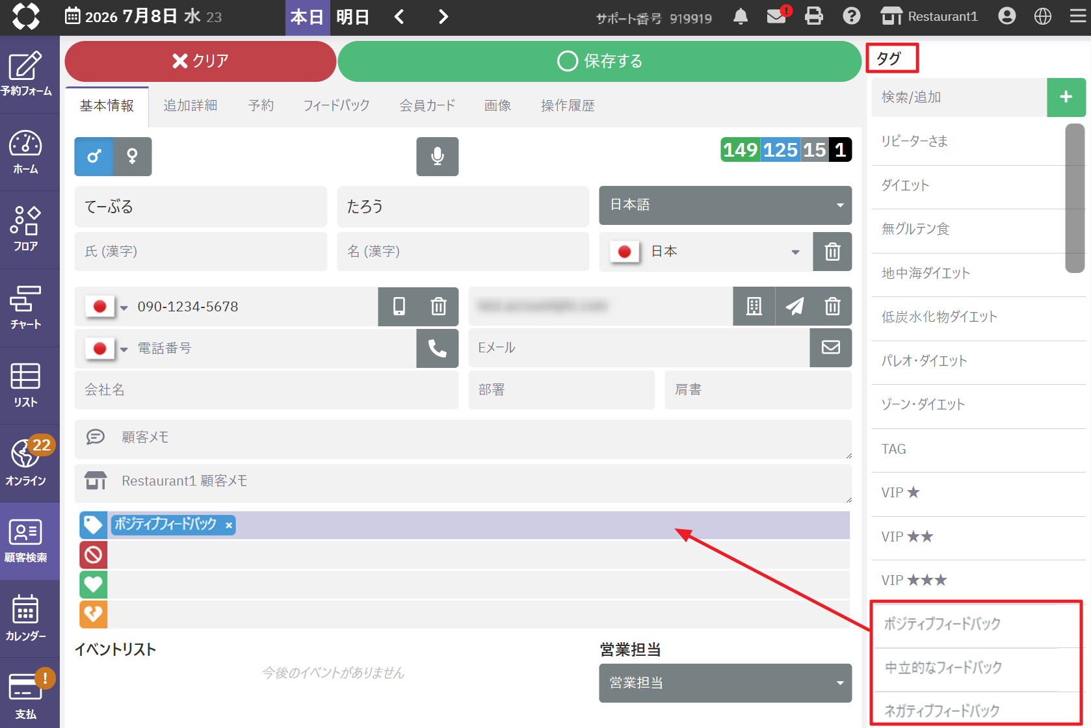Click the green 保存する button

[599, 61]
